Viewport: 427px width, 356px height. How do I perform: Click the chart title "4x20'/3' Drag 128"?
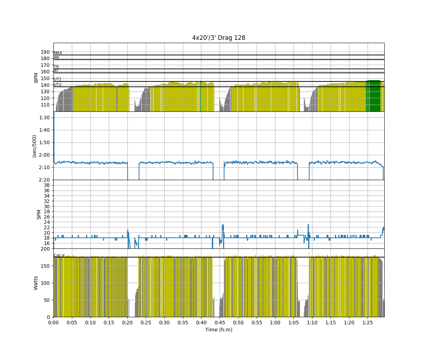pyautogui.click(x=218, y=38)
